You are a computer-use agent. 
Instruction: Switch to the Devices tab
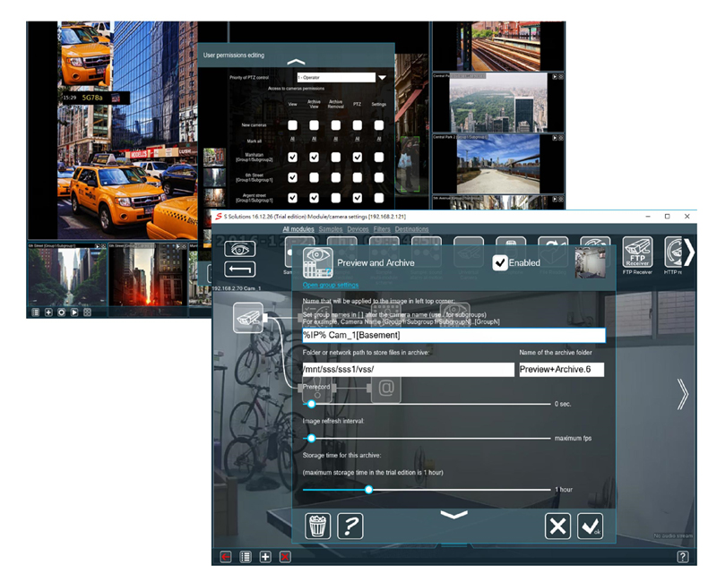point(358,229)
